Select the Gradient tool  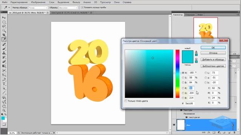[x=4, y=66]
